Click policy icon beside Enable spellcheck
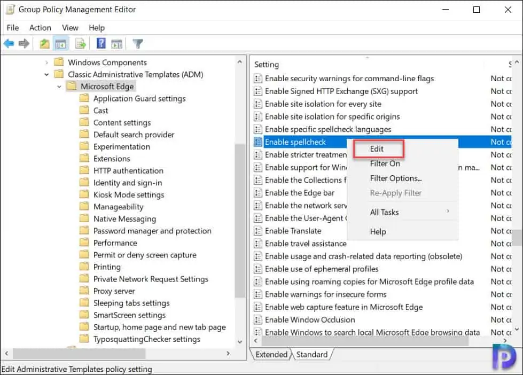 coord(258,142)
